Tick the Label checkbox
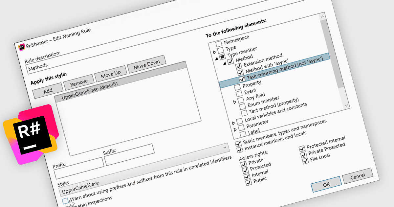This screenshot has height=207, width=394. 243,134
